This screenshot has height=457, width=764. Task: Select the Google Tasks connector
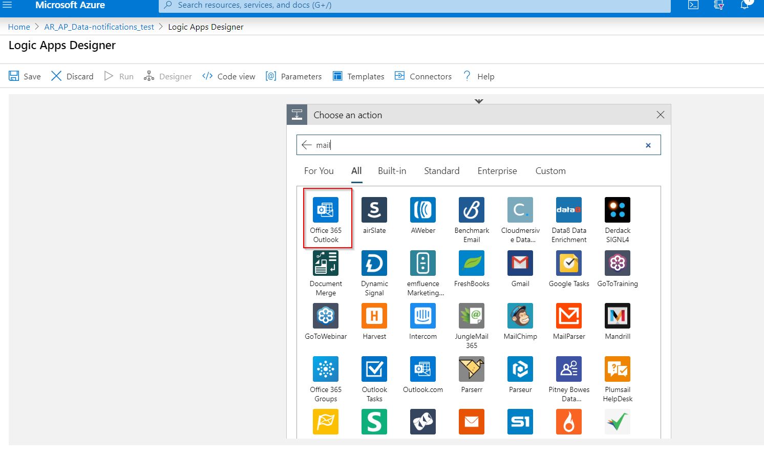point(569,269)
